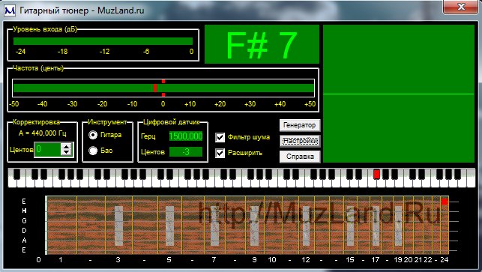
Task: Toggle the Расширить checkbox
Action: (220, 153)
